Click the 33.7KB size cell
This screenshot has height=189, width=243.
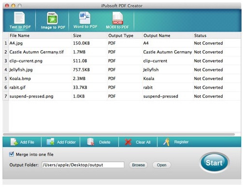coord(80,87)
